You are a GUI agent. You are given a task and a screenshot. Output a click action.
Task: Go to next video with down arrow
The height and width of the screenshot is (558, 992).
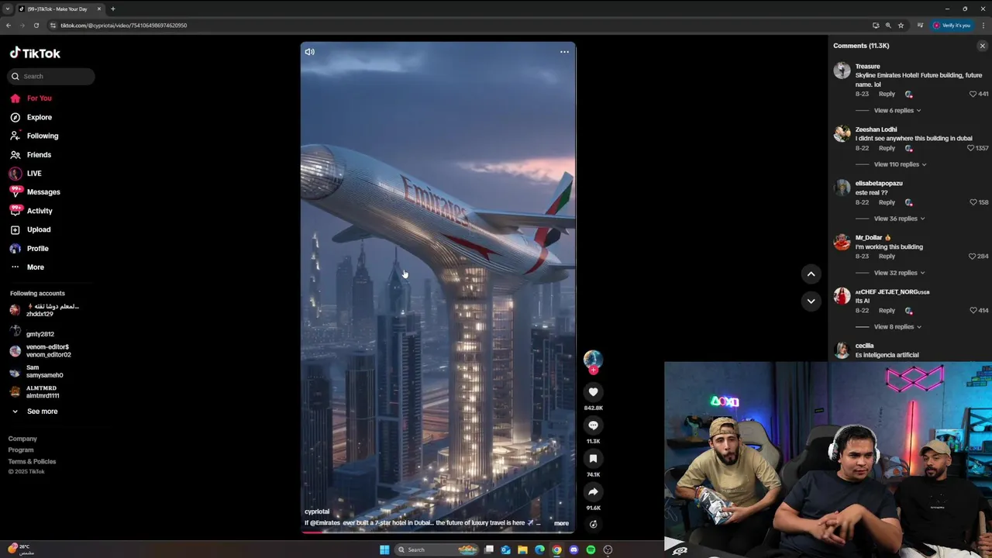tap(811, 301)
